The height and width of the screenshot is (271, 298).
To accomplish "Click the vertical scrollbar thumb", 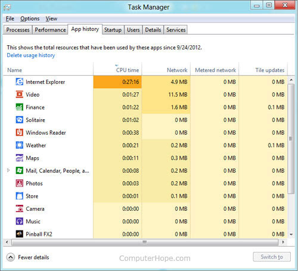I will (x=291, y=139).
